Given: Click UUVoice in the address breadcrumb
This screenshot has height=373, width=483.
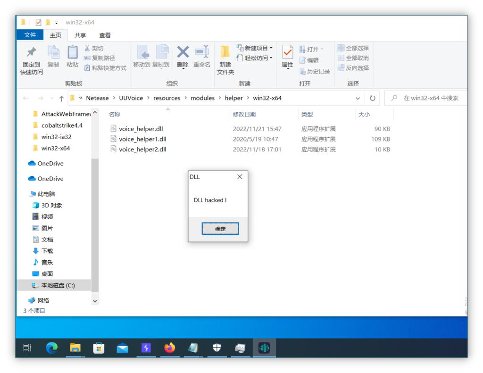Looking at the screenshot, I should tap(131, 98).
